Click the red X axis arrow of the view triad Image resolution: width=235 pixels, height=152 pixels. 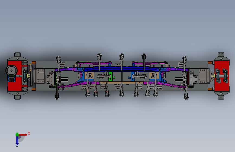click(x=23, y=135)
